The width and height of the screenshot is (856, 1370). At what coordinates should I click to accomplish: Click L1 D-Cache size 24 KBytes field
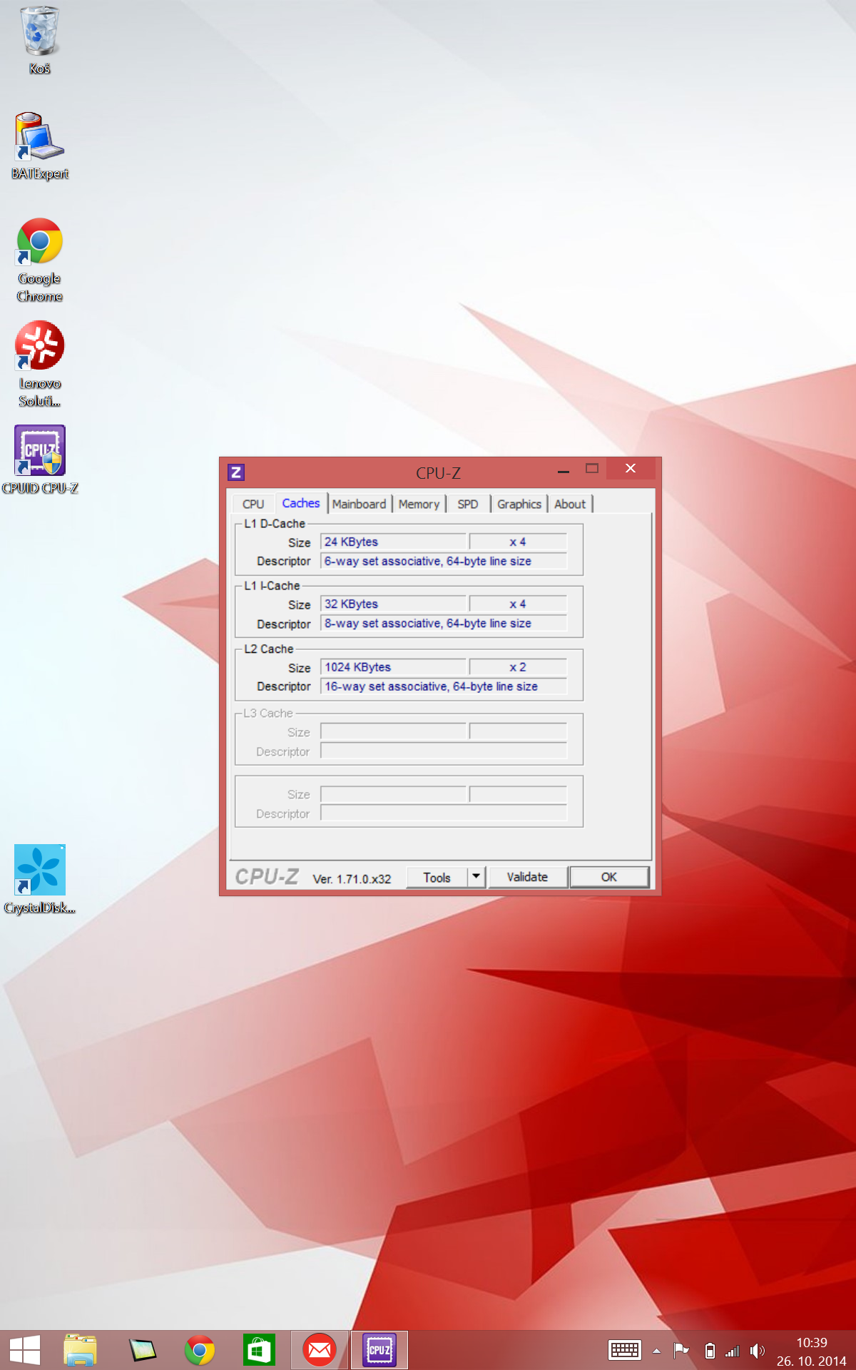[x=393, y=542]
